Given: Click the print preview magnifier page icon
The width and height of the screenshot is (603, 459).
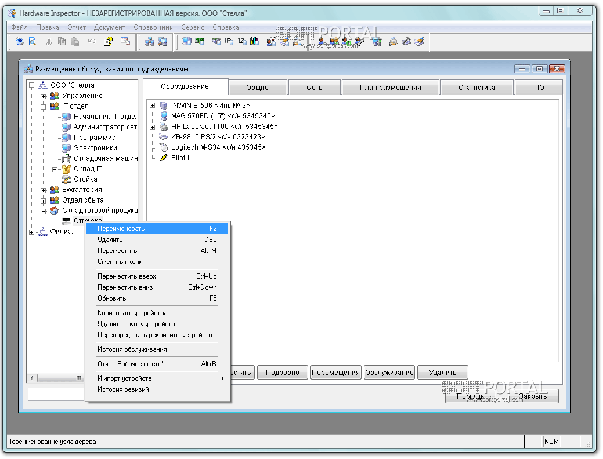Looking at the screenshot, I should [x=33, y=41].
